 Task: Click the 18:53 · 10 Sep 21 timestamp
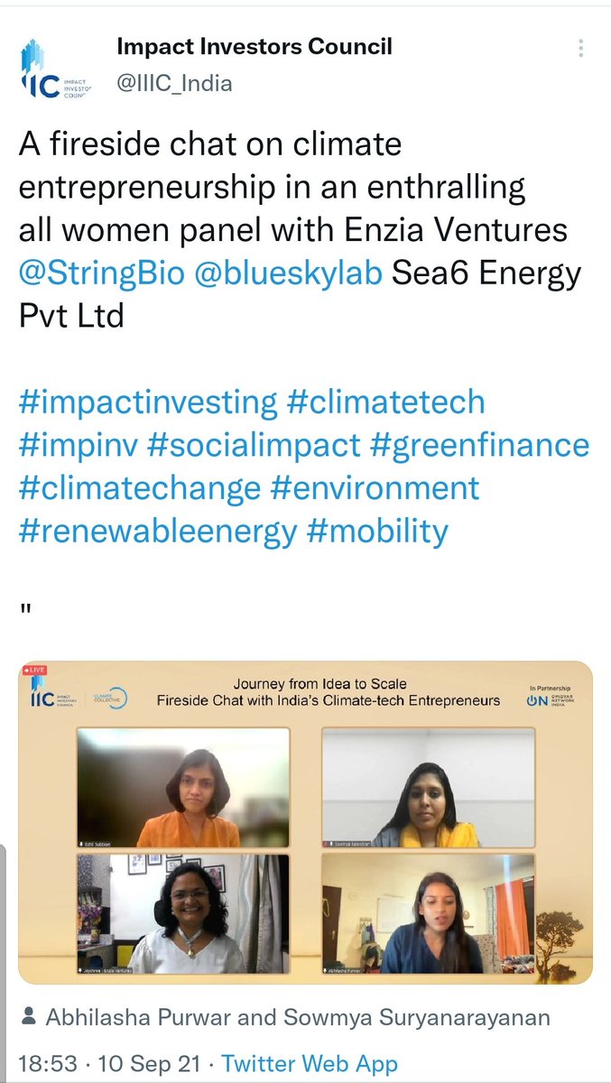[106, 1063]
